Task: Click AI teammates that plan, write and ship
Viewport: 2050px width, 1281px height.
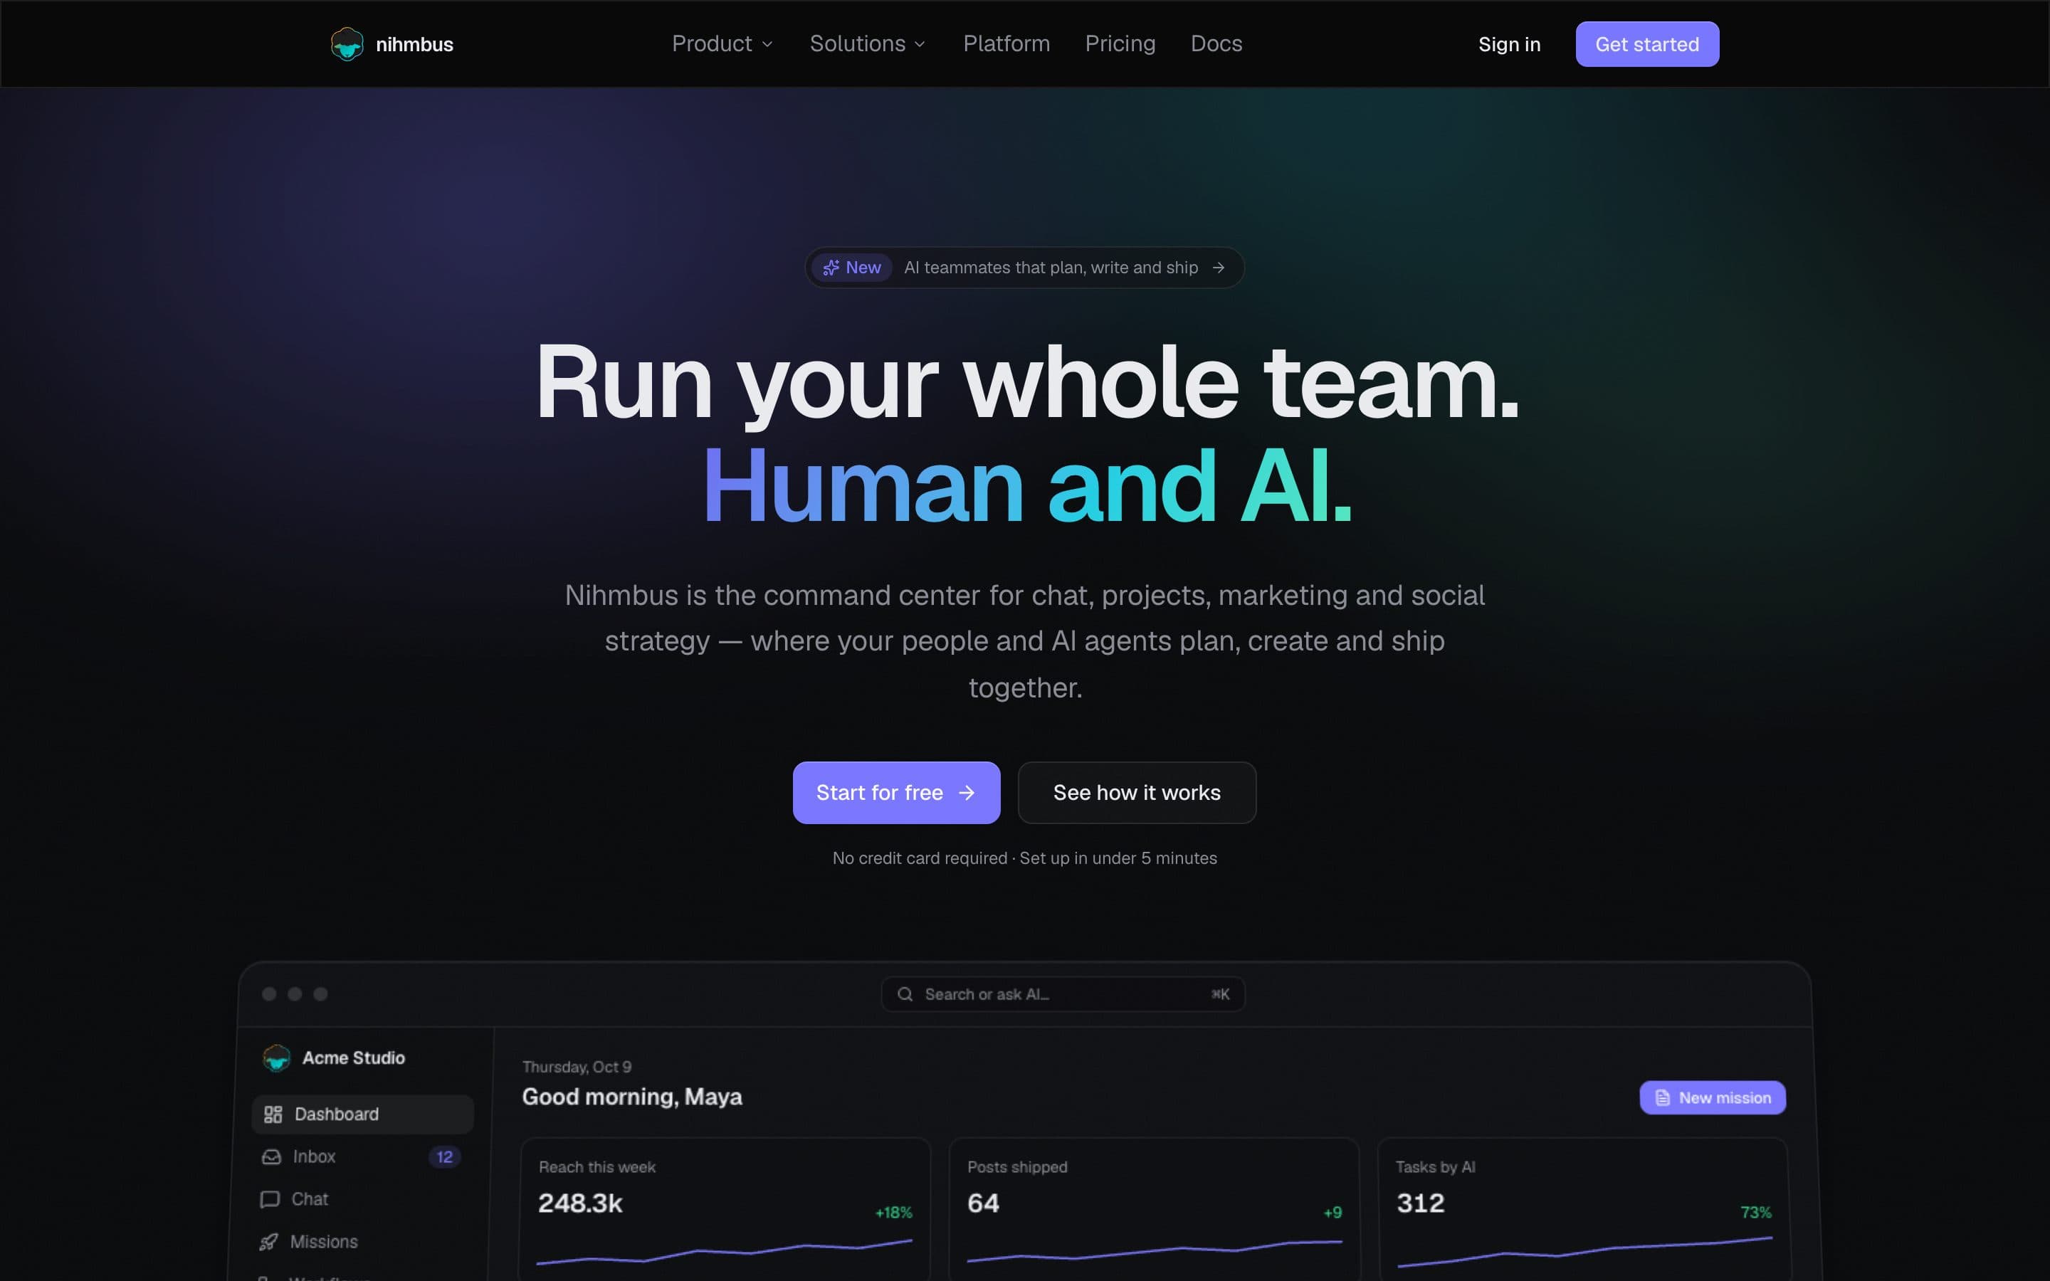Action: pos(1051,268)
